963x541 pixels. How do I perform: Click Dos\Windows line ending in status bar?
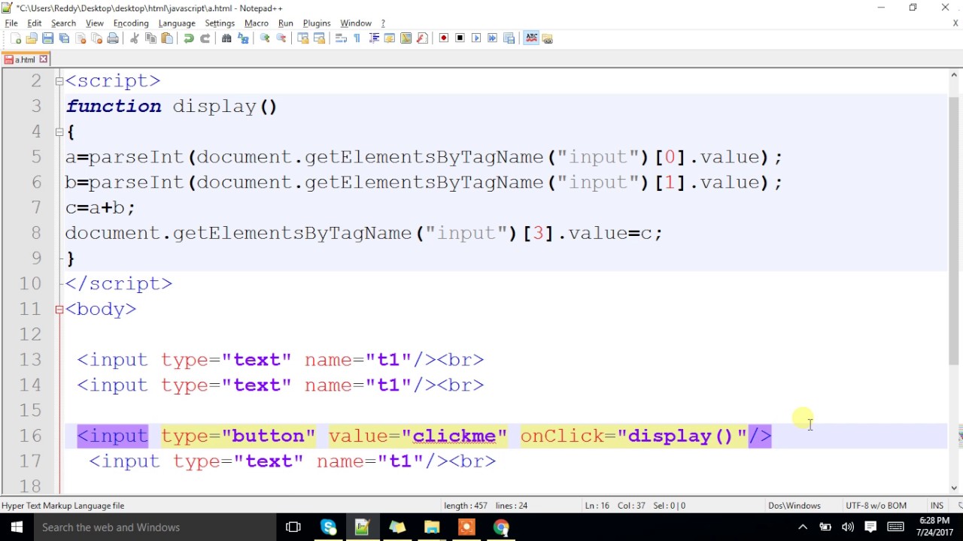pyautogui.click(x=794, y=506)
